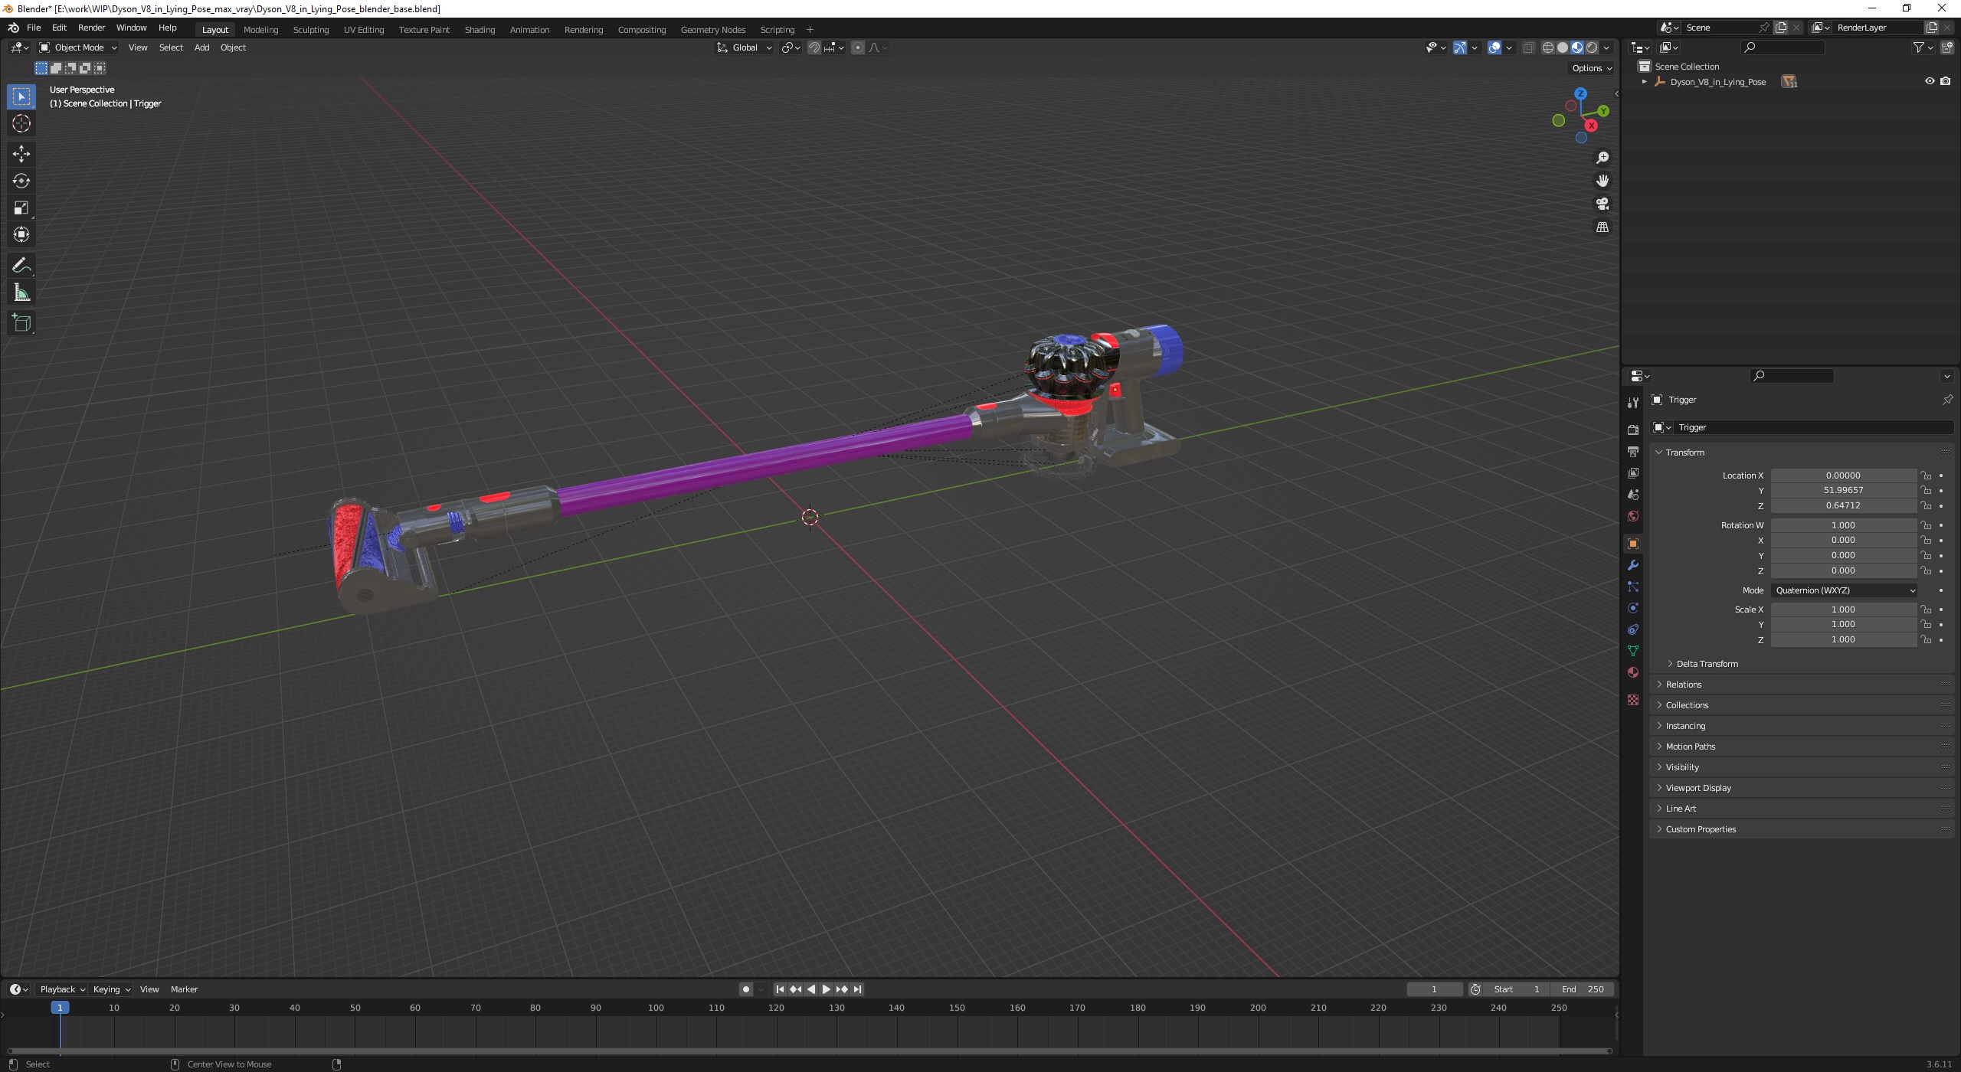Choose the Add Cube tool

click(x=21, y=323)
